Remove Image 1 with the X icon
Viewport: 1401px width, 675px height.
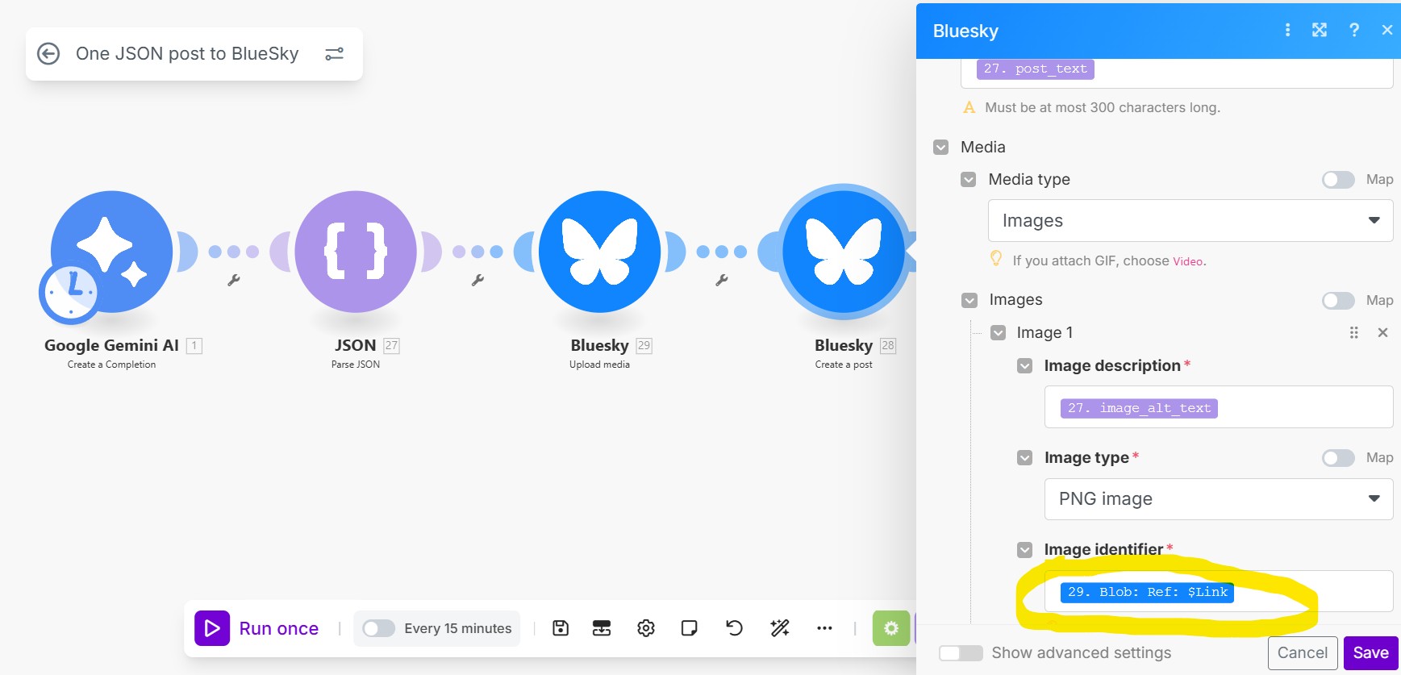[x=1382, y=333]
